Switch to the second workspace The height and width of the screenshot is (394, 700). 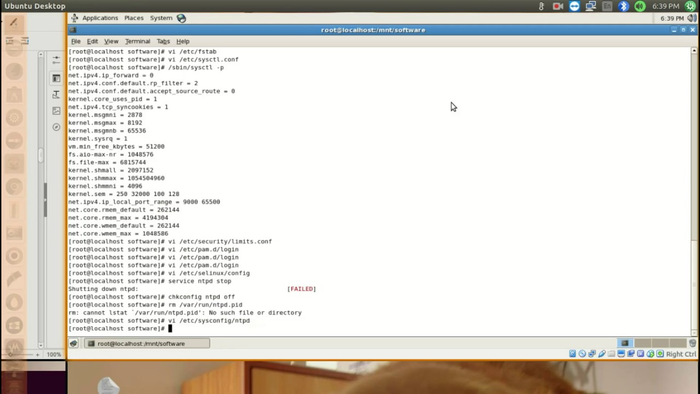pos(643,344)
